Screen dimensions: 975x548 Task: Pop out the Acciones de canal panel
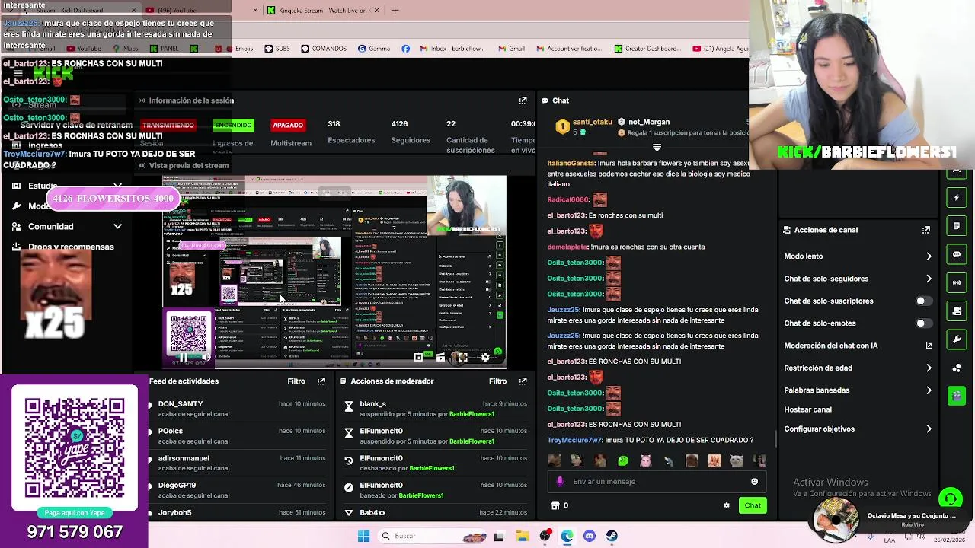coord(926,230)
